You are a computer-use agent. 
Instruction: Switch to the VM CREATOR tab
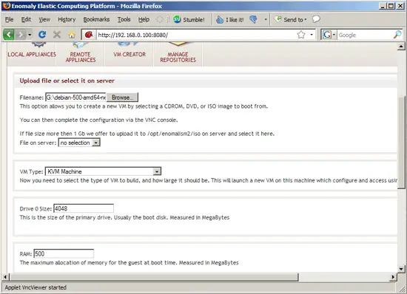pos(129,54)
